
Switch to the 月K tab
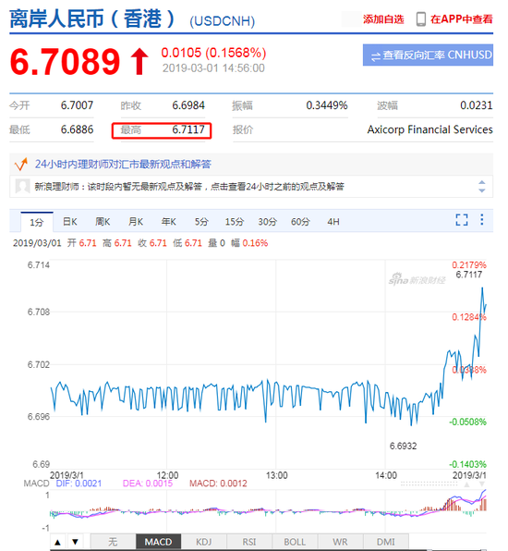[x=136, y=222]
